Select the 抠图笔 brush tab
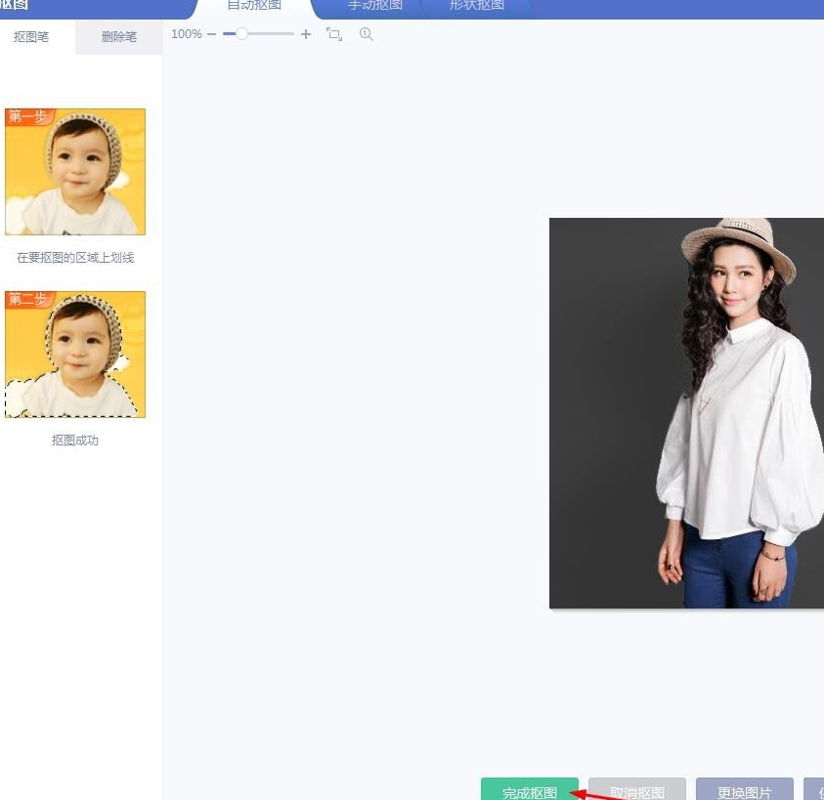The image size is (824, 800). (31, 37)
